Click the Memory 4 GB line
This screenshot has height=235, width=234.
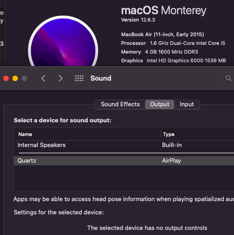(160, 52)
